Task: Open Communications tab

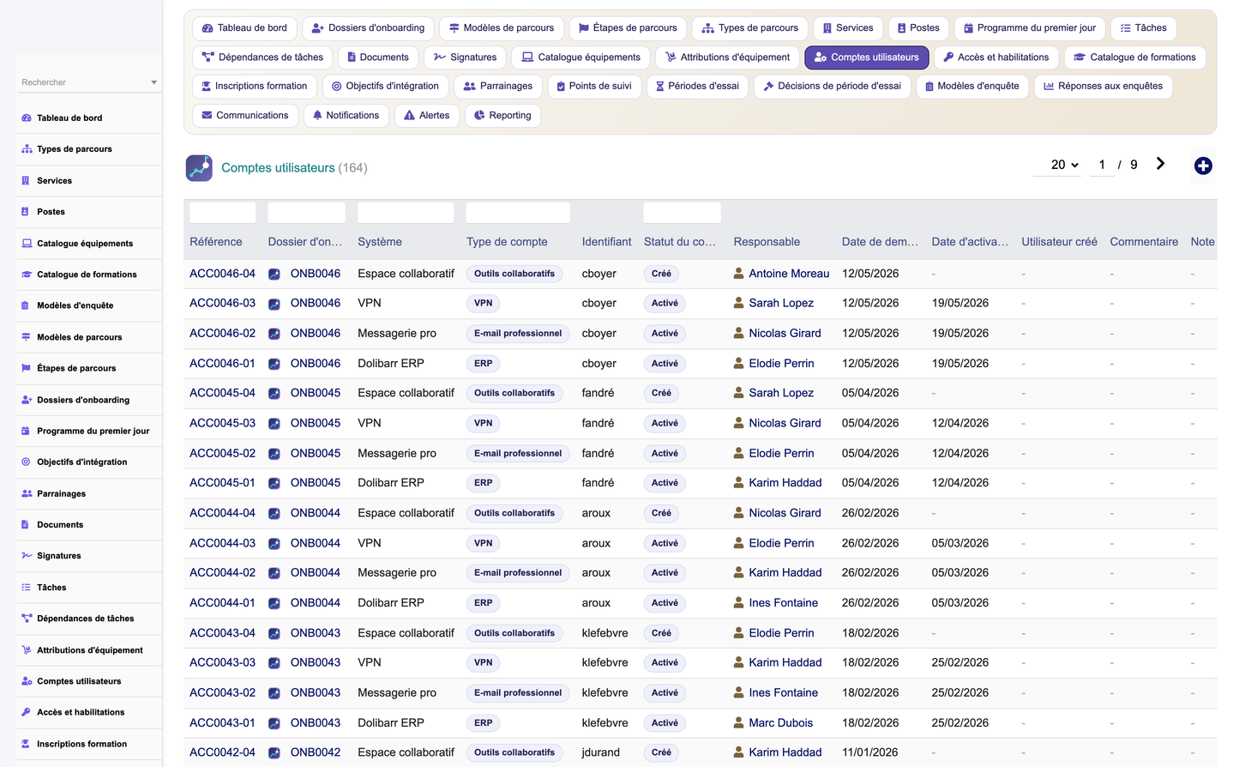Action: click(x=245, y=115)
